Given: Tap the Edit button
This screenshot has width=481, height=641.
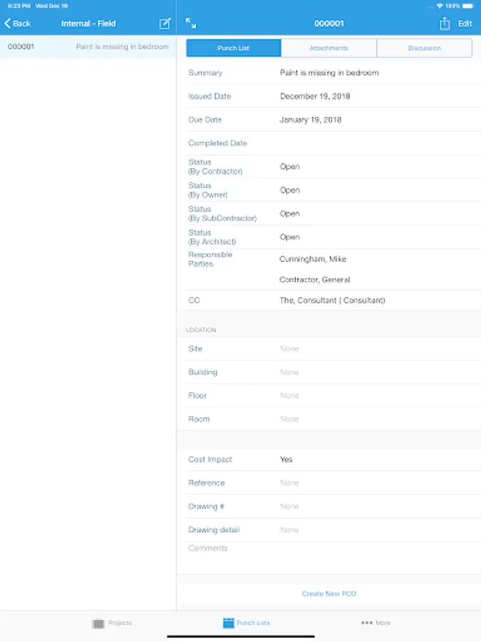Looking at the screenshot, I should point(465,24).
